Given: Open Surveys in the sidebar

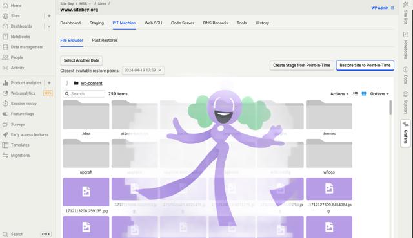Looking at the screenshot, I should pos(17,124).
